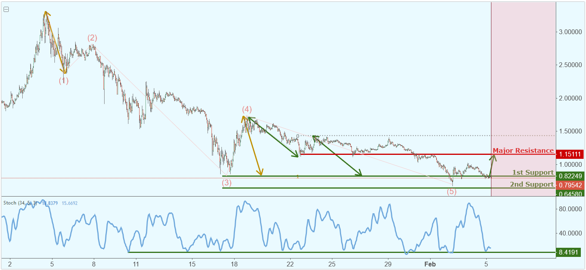Expand wave label (4) annotation

247,109
